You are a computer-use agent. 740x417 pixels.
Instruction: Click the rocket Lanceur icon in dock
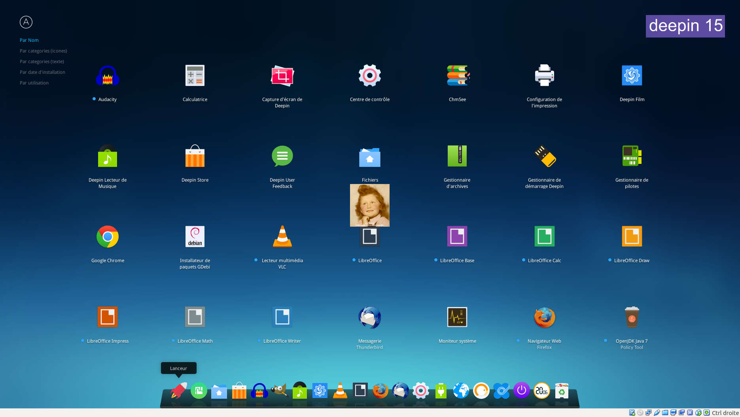click(x=179, y=391)
